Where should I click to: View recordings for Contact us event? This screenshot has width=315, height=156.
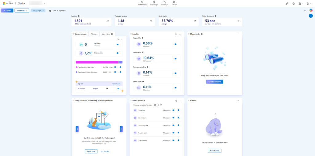click(173, 110)
